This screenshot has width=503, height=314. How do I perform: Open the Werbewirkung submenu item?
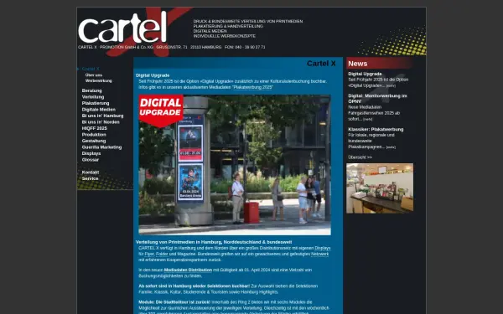[x=98, y=80]
